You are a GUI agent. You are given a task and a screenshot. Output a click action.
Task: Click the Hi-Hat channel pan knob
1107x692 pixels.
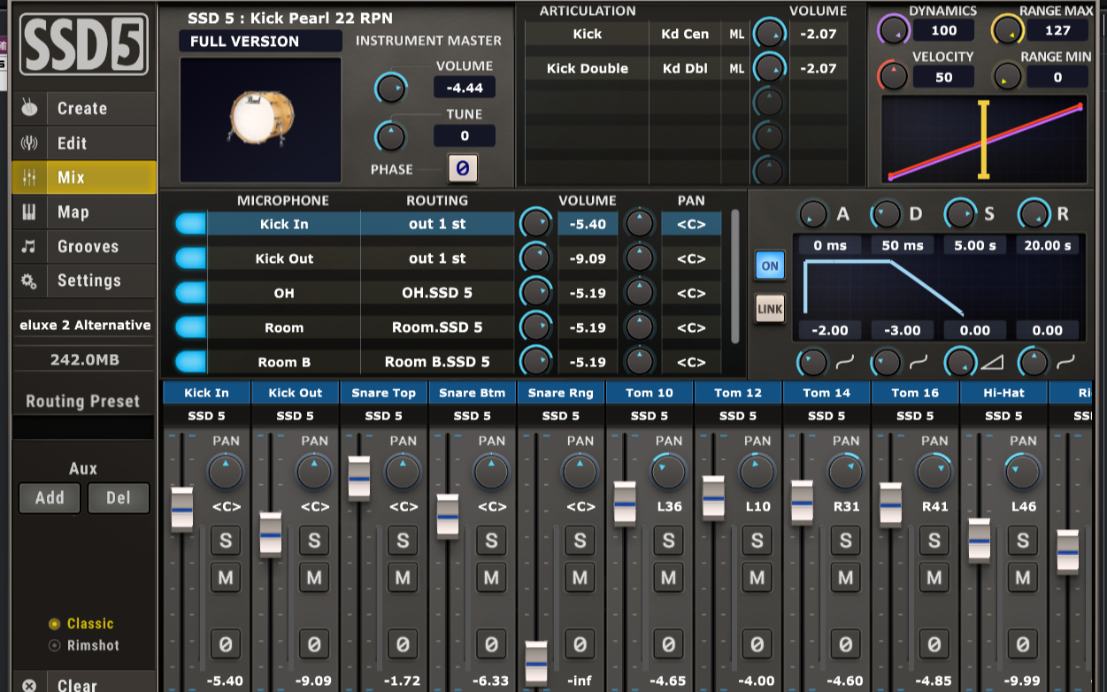click(1023, 472)
